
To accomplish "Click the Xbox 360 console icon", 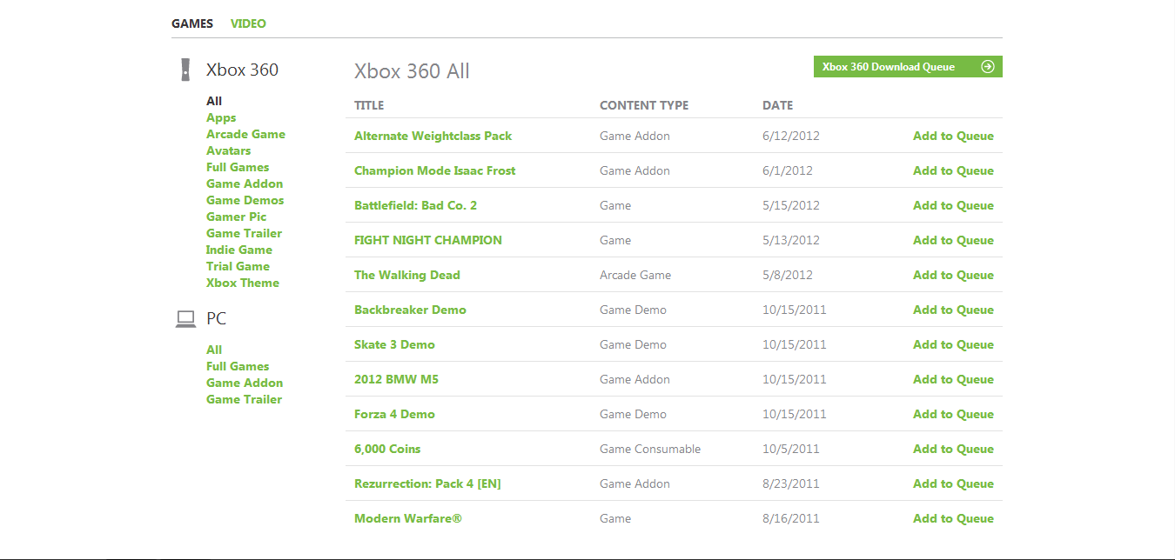I will pos(185,70).
